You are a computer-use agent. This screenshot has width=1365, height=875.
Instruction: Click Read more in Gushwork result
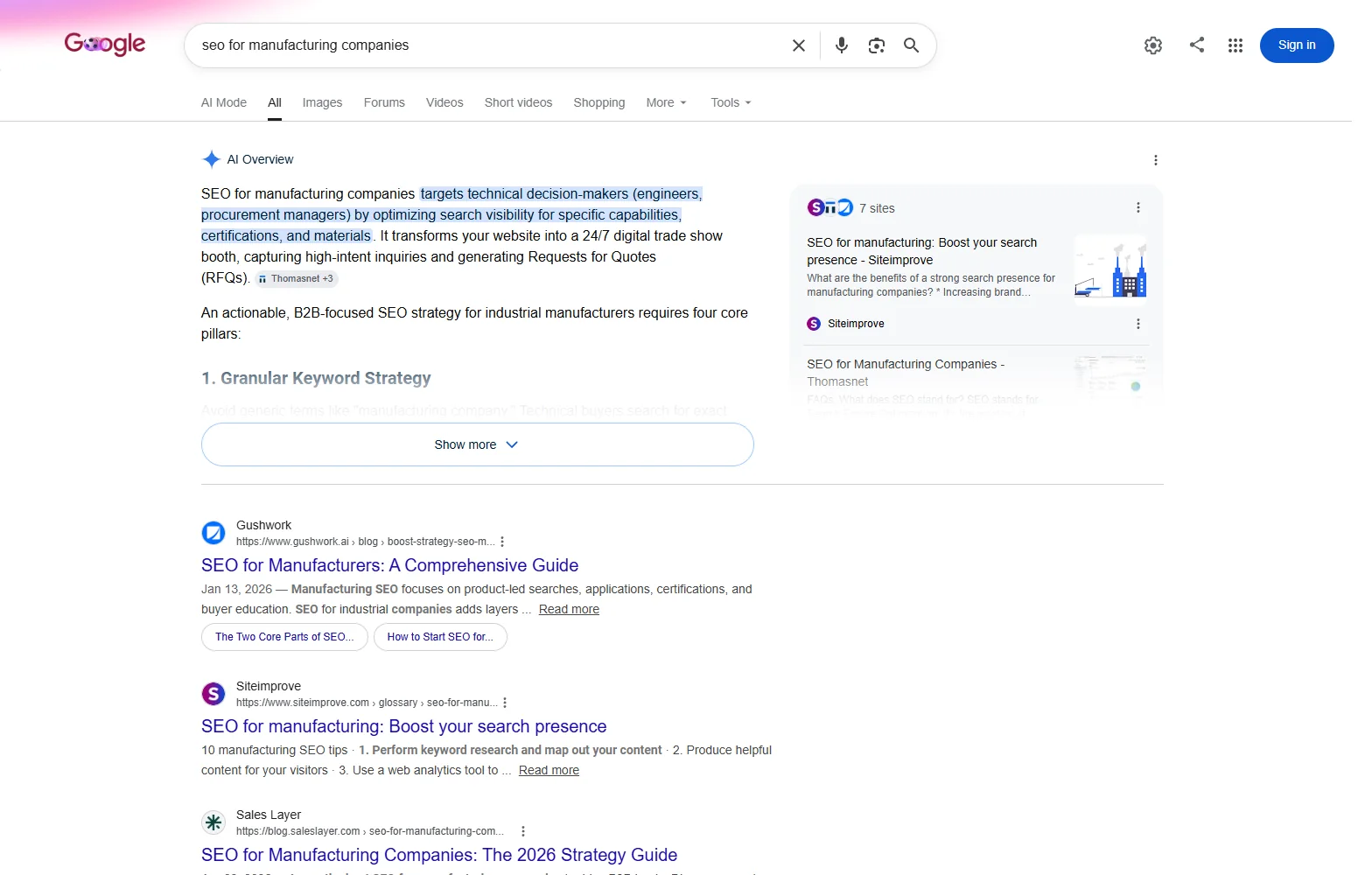click(x=569, y=609)
